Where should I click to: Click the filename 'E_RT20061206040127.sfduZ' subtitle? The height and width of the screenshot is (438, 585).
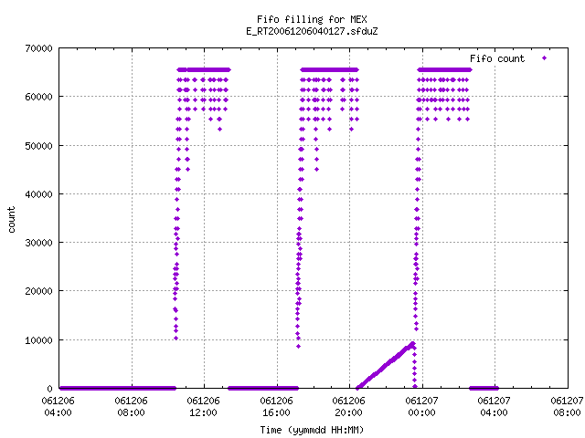click(x=312, y=31)
